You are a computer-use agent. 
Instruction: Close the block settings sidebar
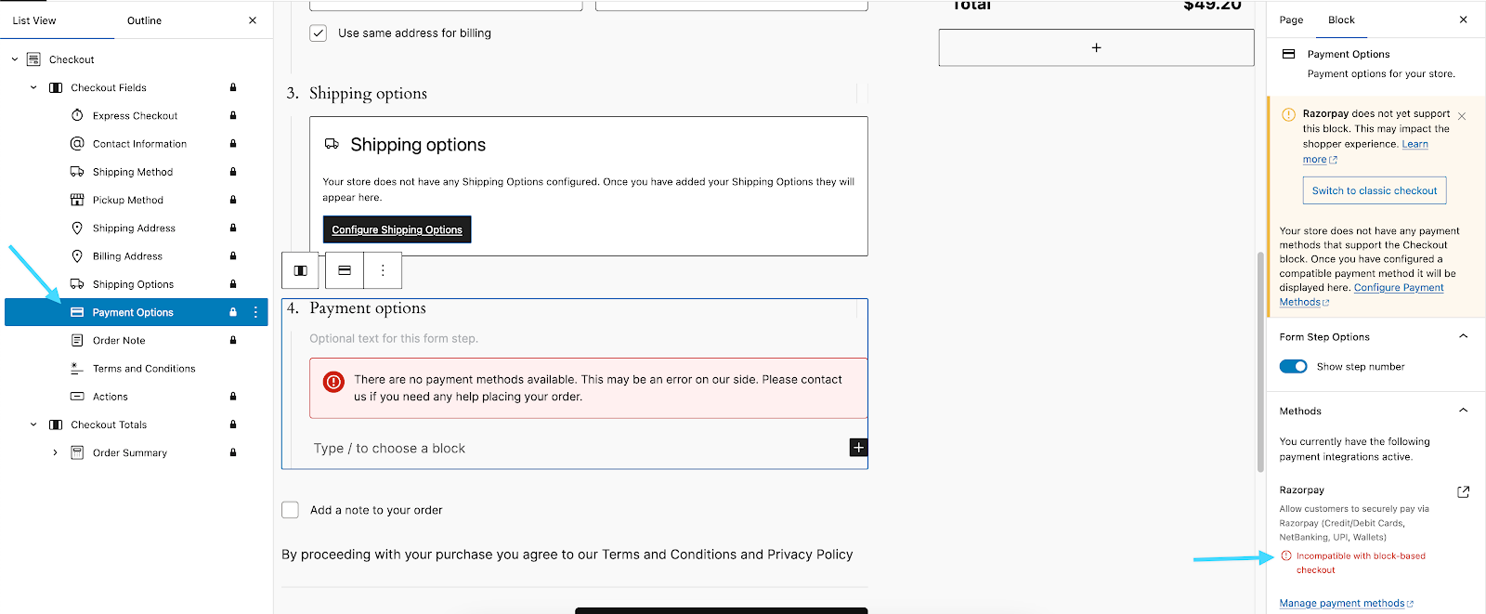click(x=1463, y=20)
